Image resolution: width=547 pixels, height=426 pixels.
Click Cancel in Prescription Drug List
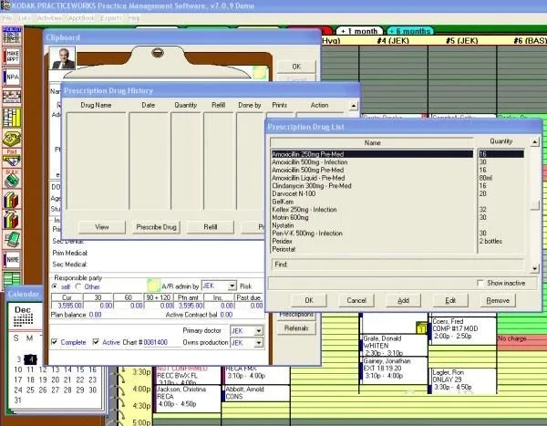(x=356, y=300)
